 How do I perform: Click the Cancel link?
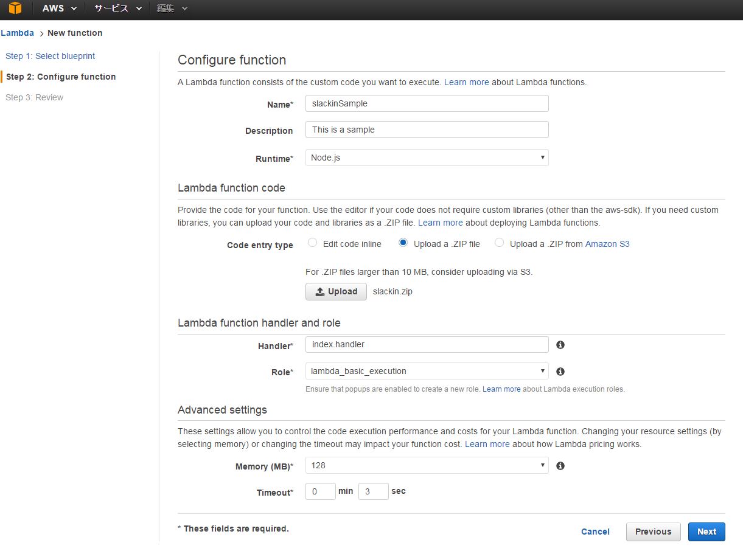click(x=595, y=532)
